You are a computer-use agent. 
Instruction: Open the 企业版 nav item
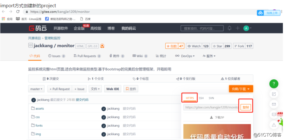click(x=79, y=28)
